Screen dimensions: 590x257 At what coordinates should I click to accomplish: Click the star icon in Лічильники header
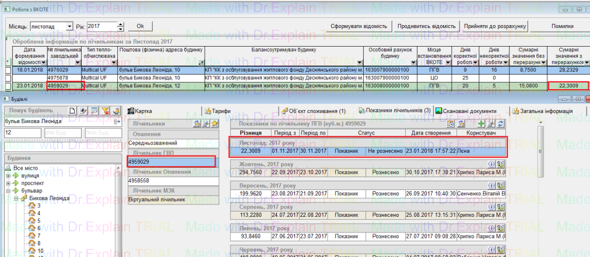coord(214,124)
